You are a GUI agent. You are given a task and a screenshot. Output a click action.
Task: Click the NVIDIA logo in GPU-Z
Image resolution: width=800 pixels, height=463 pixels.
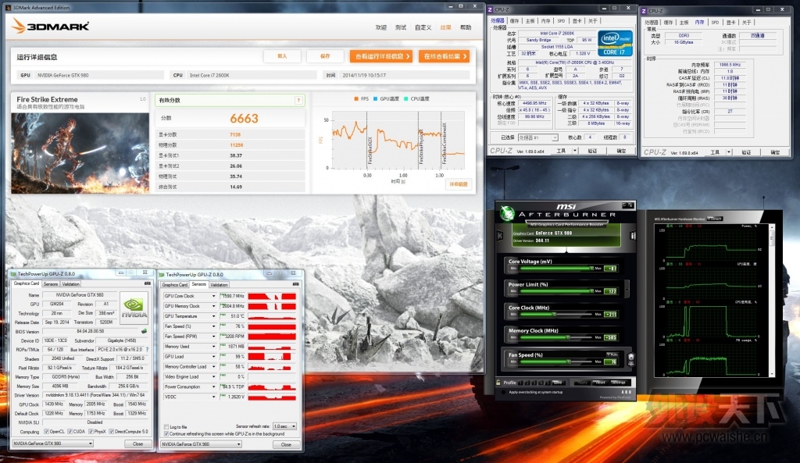(134, 308)
